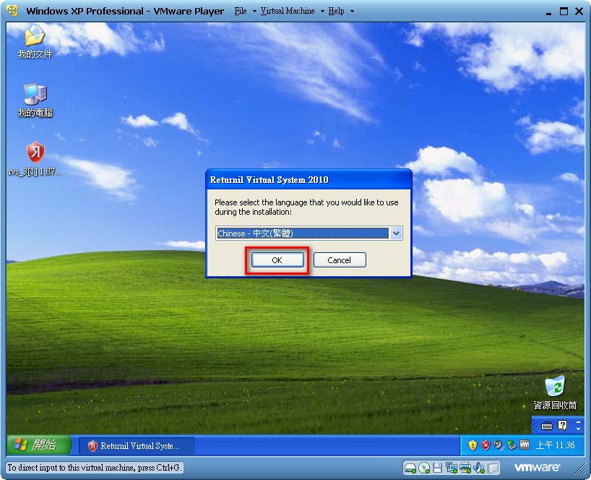The height and width of the screenshot is (480, 591).
Task: Click OK in the Returnil language dialog
Action: coord(277,260)
